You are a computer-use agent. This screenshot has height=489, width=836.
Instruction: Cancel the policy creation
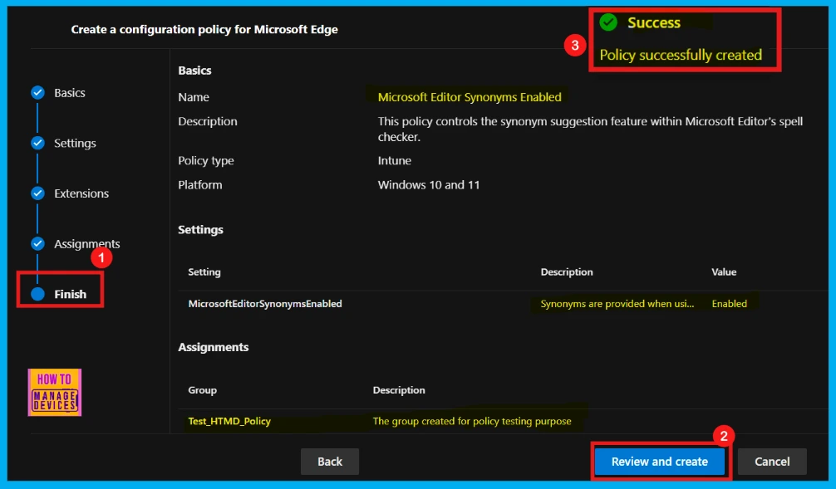click(772, 462)
